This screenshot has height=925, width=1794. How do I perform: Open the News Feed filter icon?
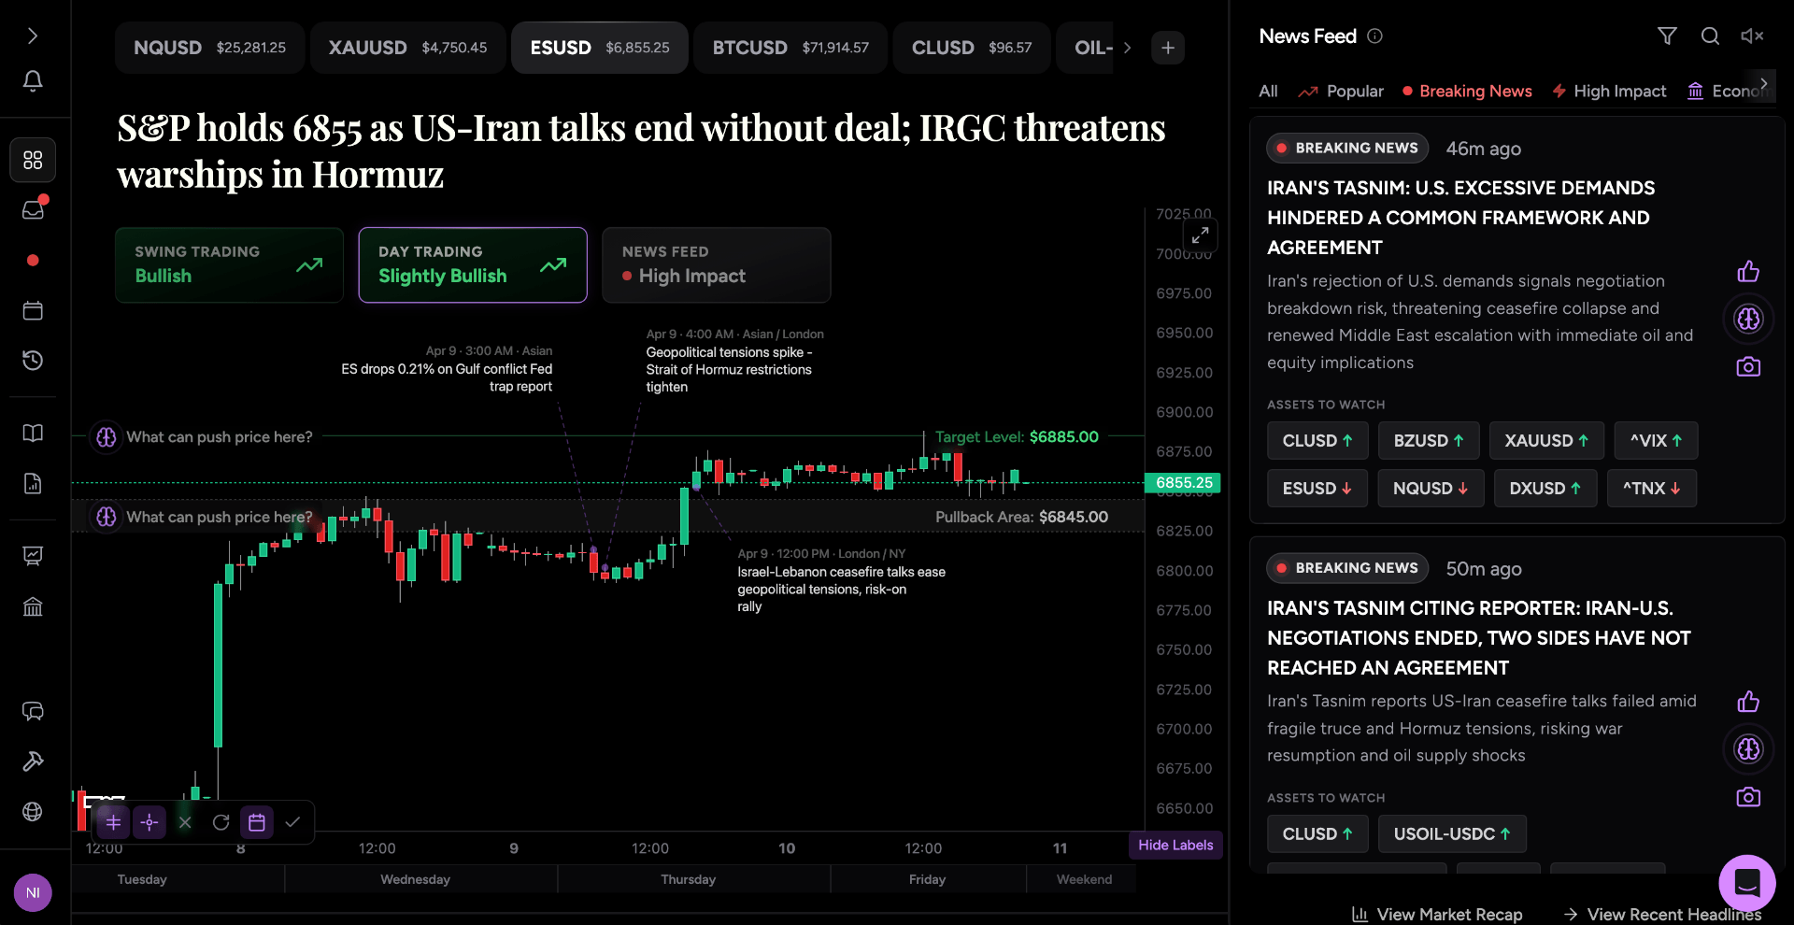pyautogui.click(x=1667, y=36)
